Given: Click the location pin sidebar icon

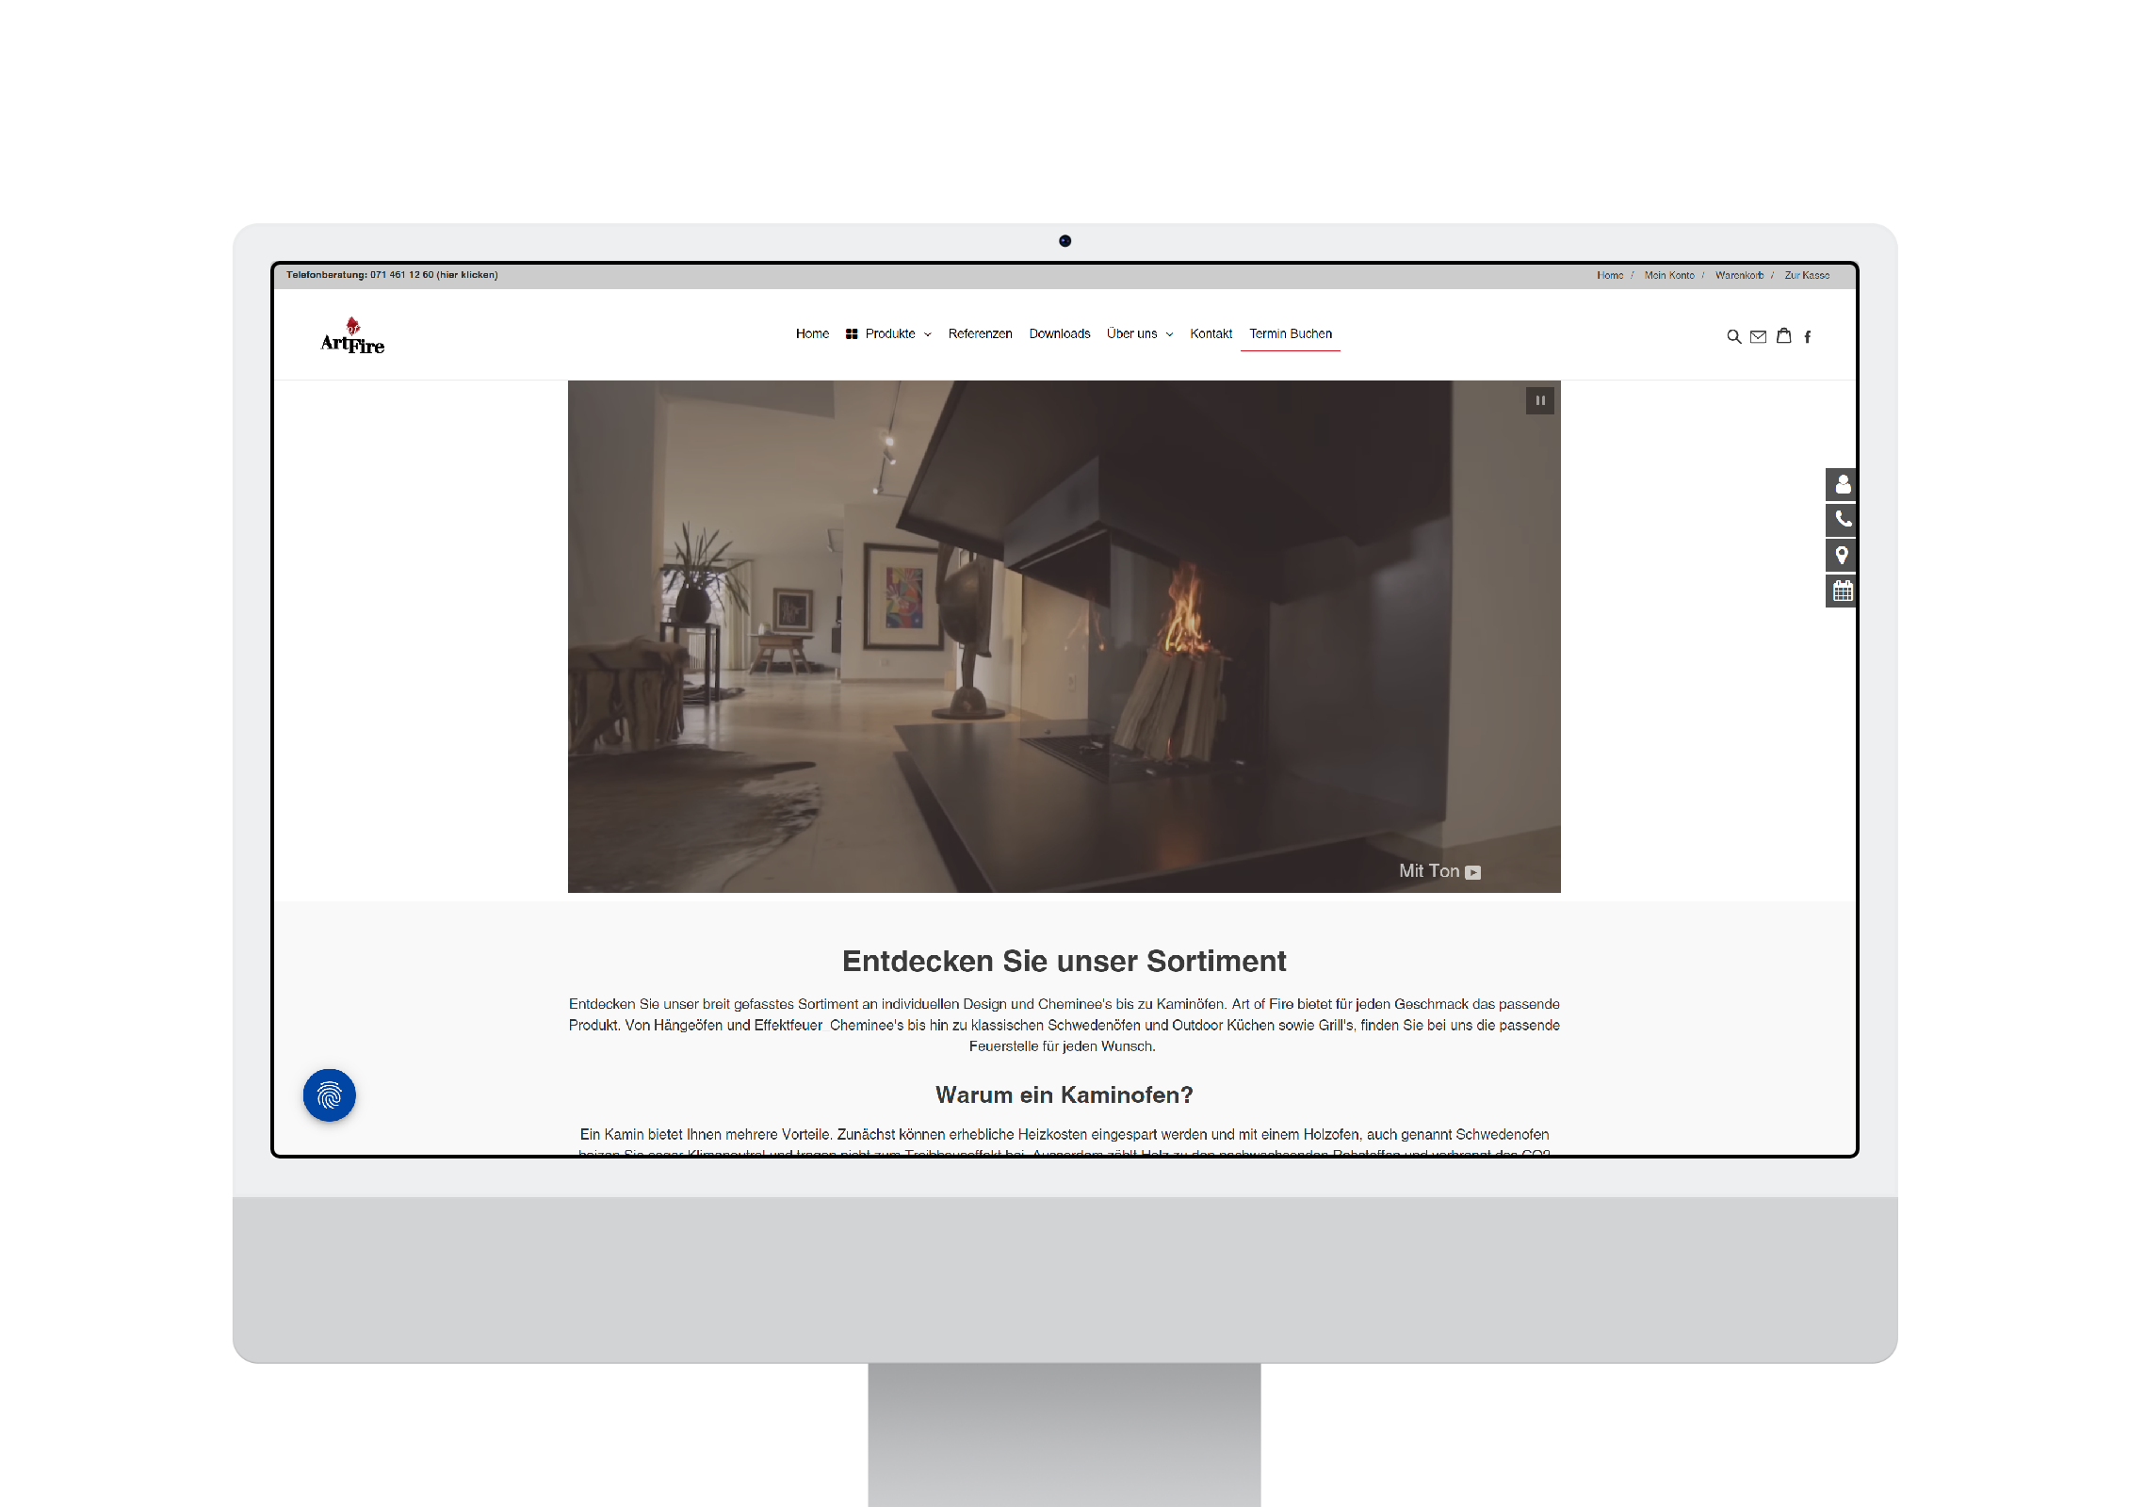Looking at the screenshot, I should point(1842,555).
